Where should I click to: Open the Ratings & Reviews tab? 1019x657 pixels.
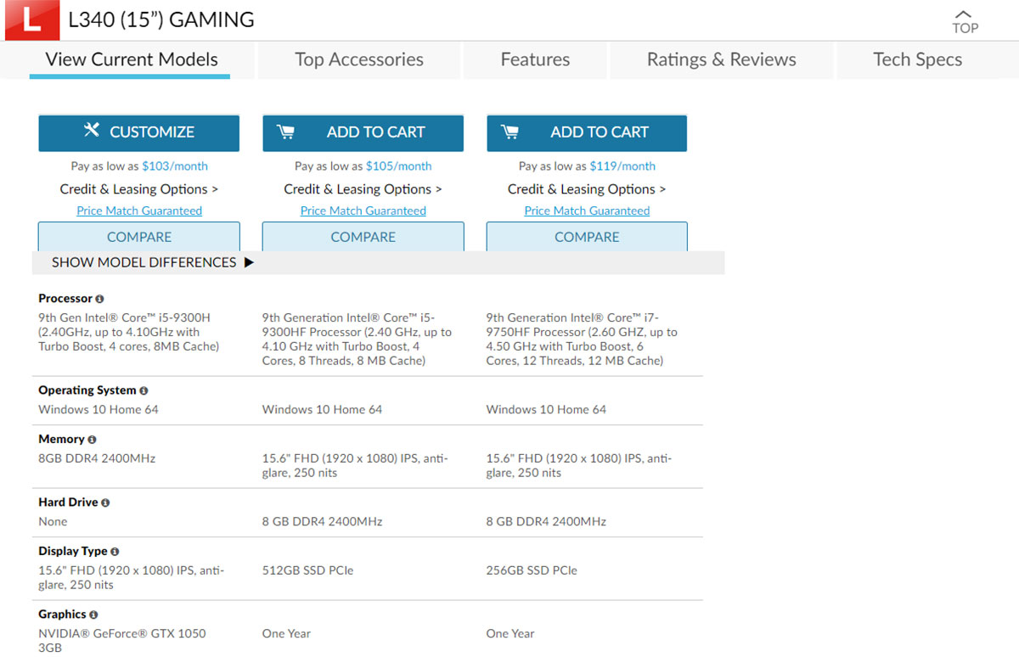click(x=722, y=59)
